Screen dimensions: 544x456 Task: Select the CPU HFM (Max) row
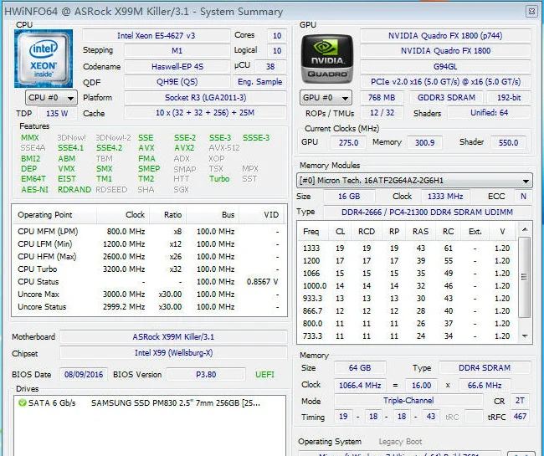(149, 257)
